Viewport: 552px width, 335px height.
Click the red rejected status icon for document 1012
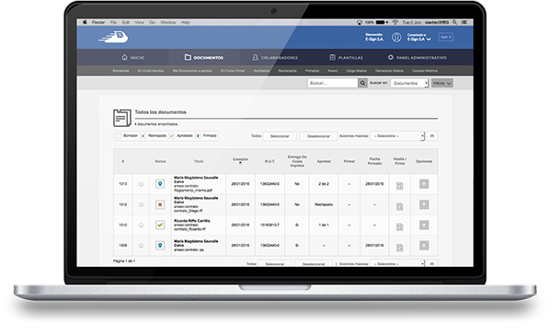tap(160, 204)
